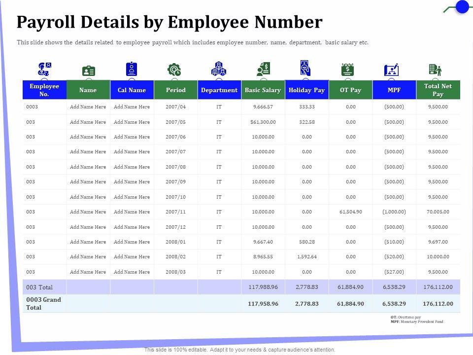473x355 pixels.
Task: Click the holiday pay value 580.28
Action: (307, 242)
